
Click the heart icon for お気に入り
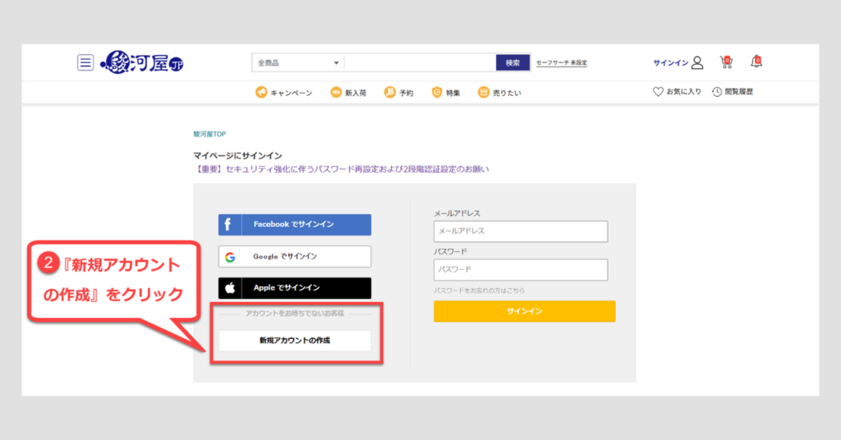658,92
